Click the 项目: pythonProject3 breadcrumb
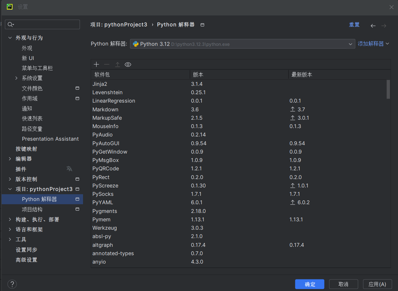This screenshot has width=398, height=291. 119,25
